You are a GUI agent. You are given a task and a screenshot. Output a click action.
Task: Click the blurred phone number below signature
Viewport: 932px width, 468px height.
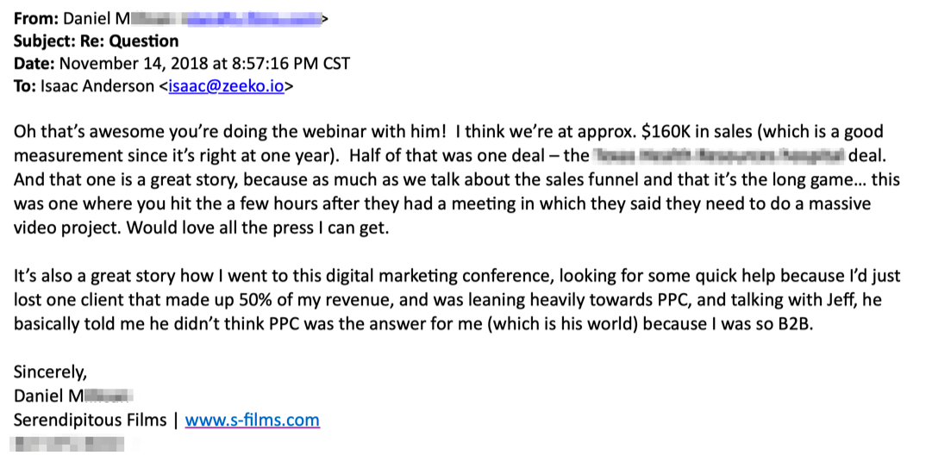(x=67, y=444)
